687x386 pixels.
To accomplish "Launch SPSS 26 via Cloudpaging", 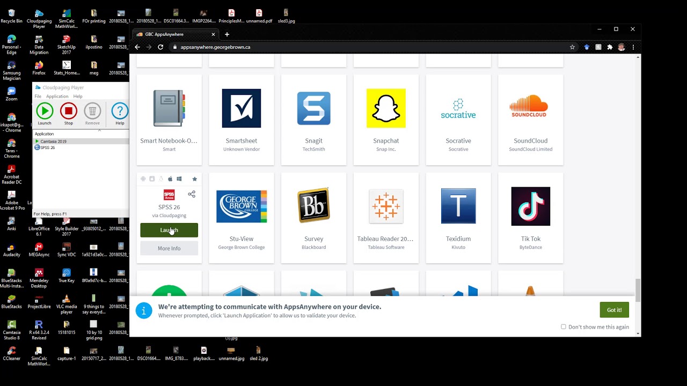I will 169,230.
